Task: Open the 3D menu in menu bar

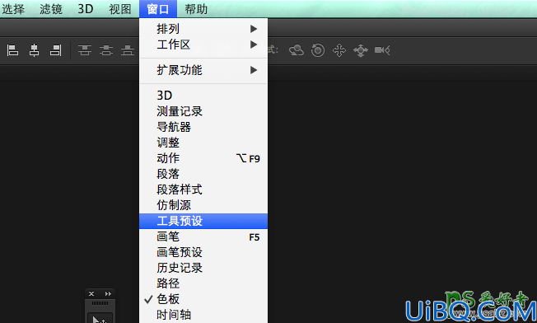Action: [86, 9]
